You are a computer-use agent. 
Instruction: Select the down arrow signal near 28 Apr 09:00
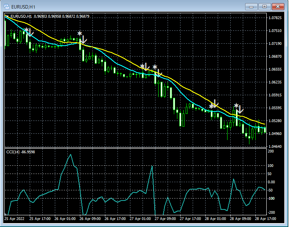click(240, 109)
